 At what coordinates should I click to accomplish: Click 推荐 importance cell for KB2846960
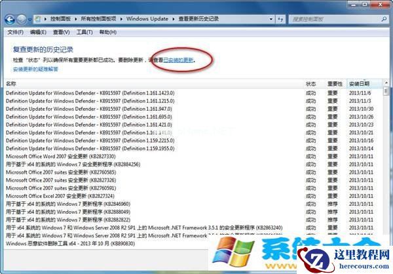point(333,204)
